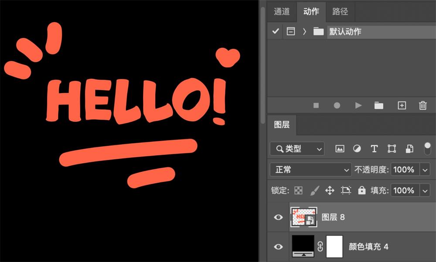This screenshot has width=436, height=262.
Task: Click the begin recording circle button
Action: click(337, 105)
